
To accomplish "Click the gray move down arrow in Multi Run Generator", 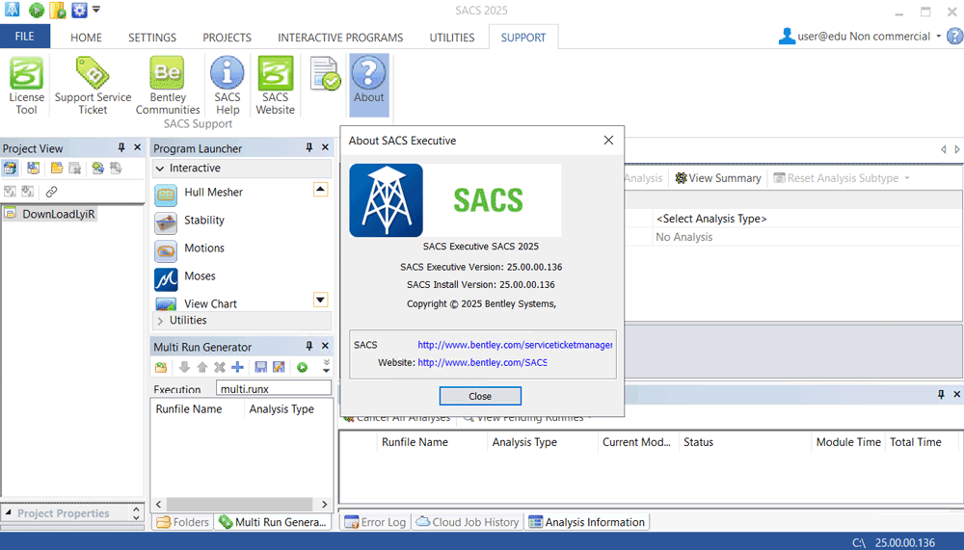I will [x=184, y=368].
